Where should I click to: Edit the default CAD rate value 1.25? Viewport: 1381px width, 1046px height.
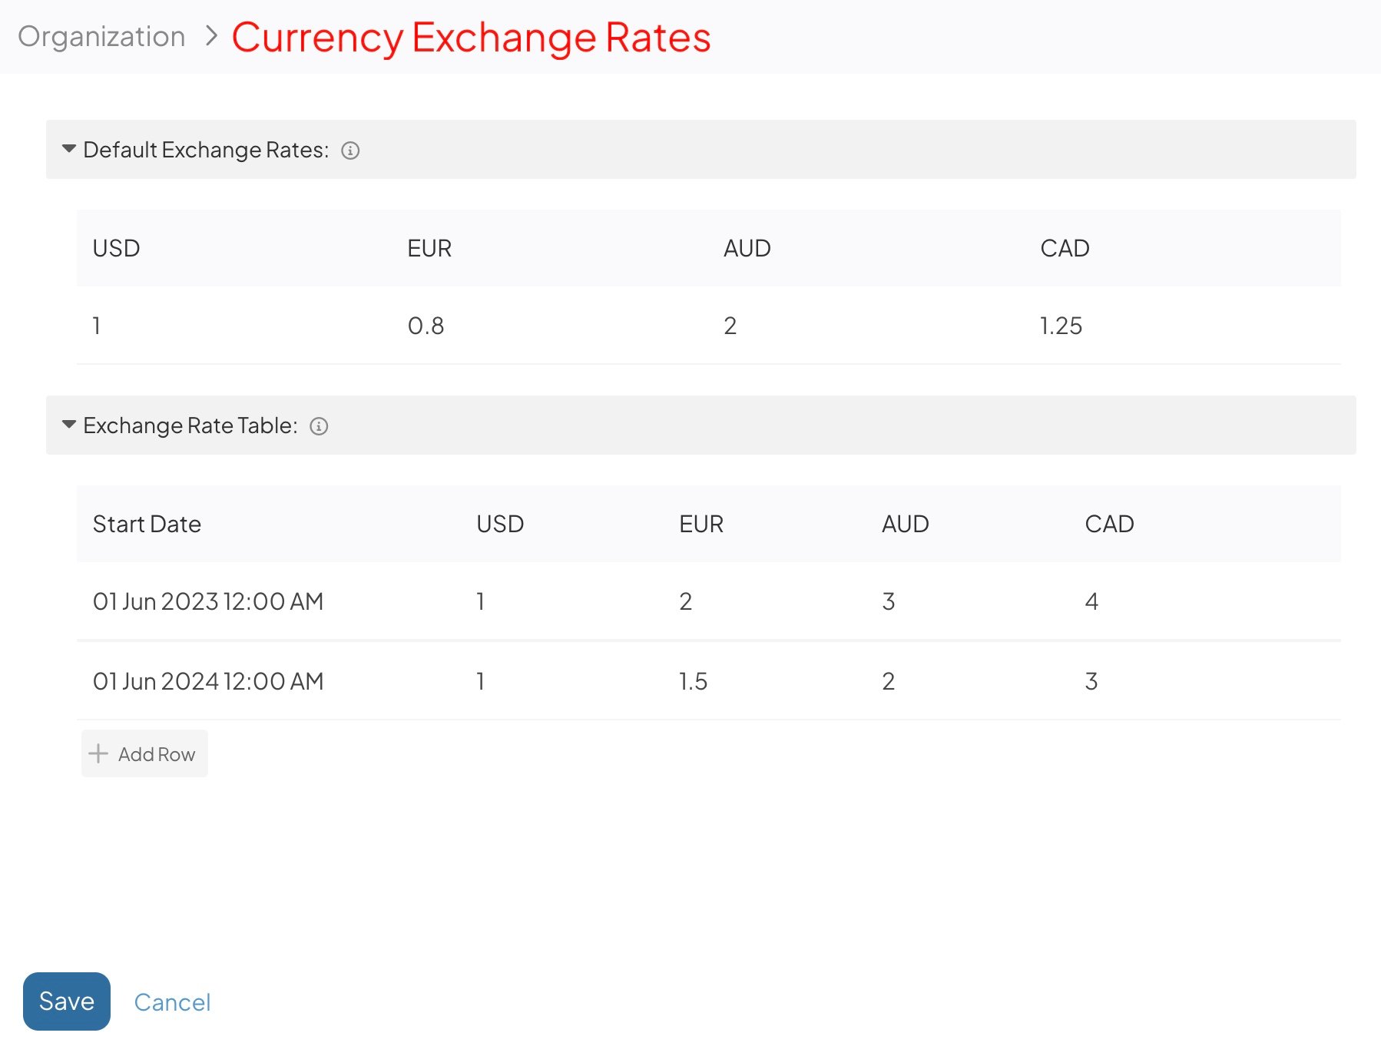[1061, 325]
